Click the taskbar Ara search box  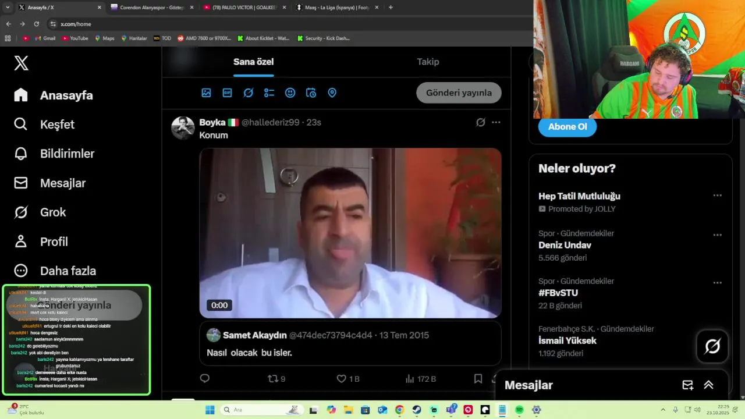coord(261,410)
